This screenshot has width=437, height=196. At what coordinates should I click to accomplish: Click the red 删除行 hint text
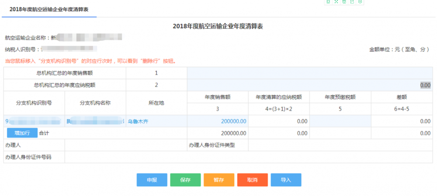click(90, 61)
